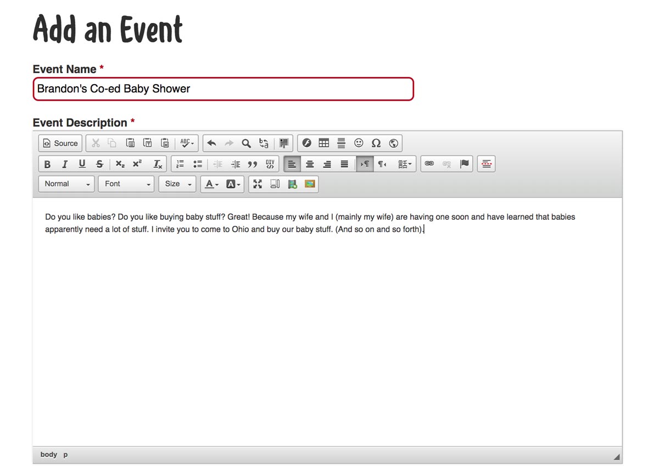The height and width of the screenshot is (466, 659).
Task: Add an anchor using the flag icon
Action: 465,164
